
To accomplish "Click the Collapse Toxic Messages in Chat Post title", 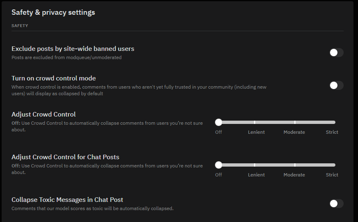I will pyautogui.click(x=67, y=200).
